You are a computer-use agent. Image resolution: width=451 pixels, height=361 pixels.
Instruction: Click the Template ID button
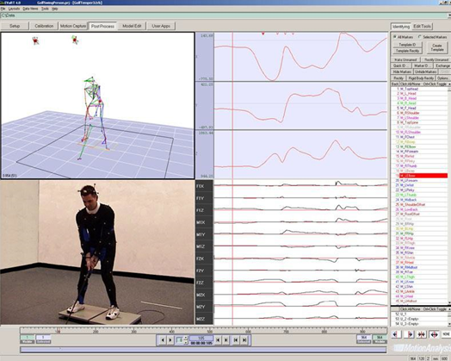(x=408, y=45)
